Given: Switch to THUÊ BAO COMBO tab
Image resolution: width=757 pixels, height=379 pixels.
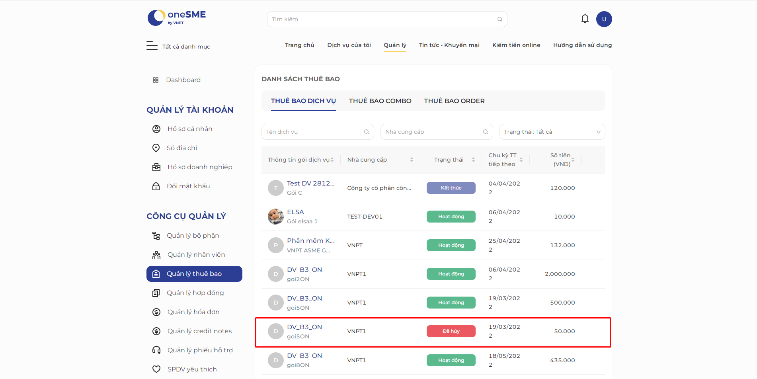Looking at the screenshot, I should pyautogui.click(x=380, y=101).
